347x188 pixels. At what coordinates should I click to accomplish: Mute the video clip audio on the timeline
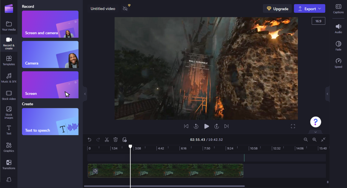(95, 171)
